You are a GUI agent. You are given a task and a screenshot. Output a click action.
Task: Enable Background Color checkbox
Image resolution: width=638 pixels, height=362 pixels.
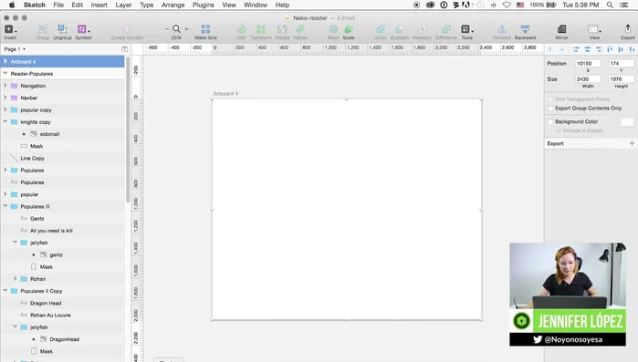550,121
